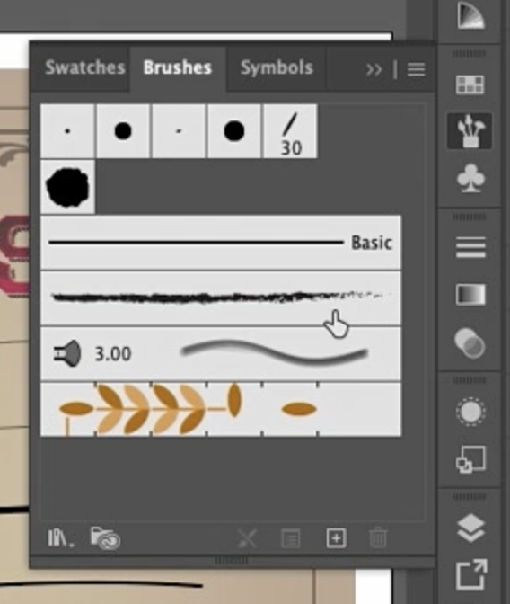Select the orange leaf pattern brush

click(x=221, y=409)
